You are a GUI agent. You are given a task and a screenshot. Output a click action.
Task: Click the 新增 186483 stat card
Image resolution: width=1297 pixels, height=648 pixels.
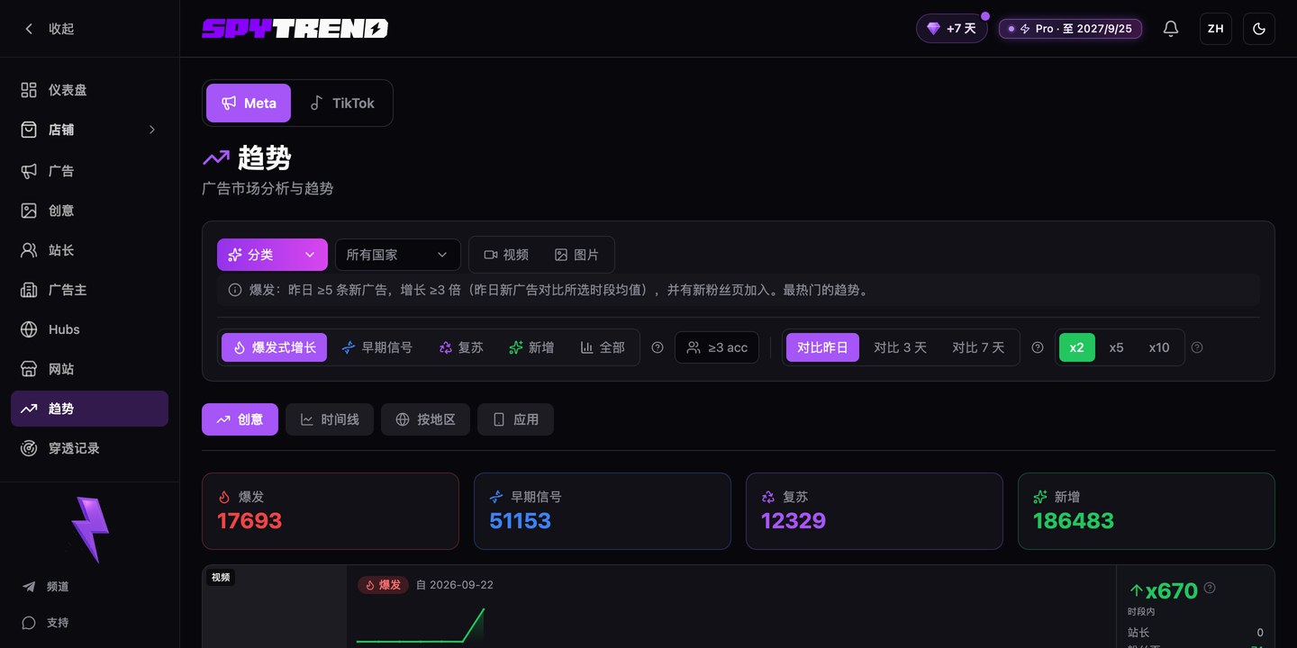[x=1147, y=511]
